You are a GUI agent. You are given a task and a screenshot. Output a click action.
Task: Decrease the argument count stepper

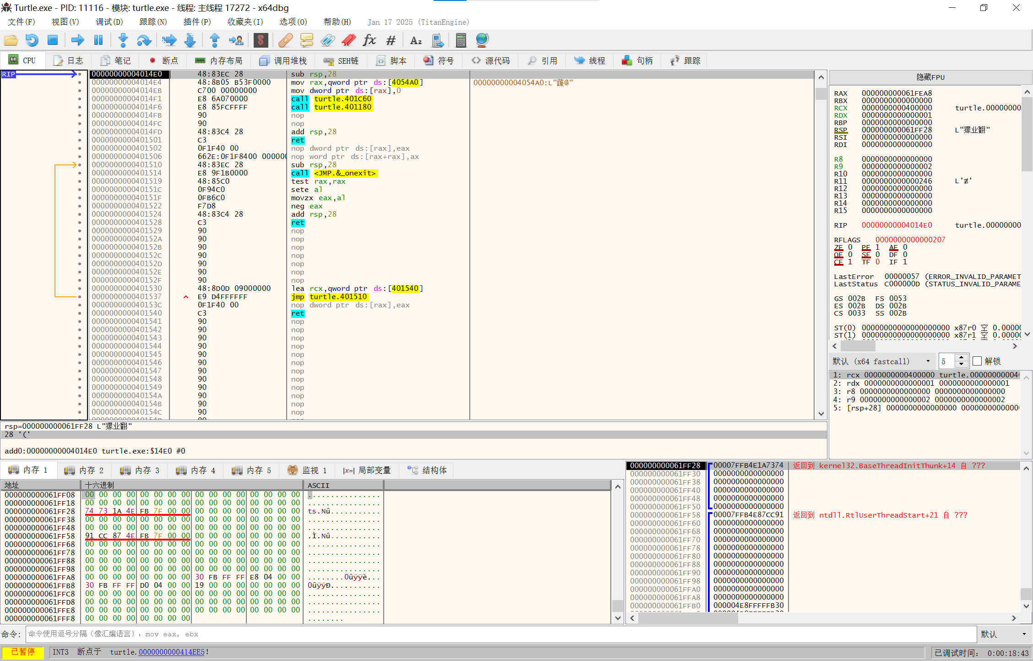tap(961, 365)
